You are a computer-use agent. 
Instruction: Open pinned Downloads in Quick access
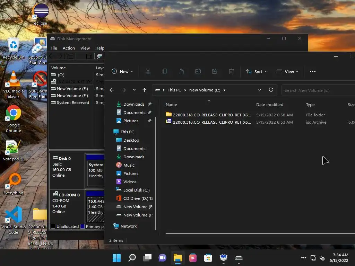[x=134, y=104]
